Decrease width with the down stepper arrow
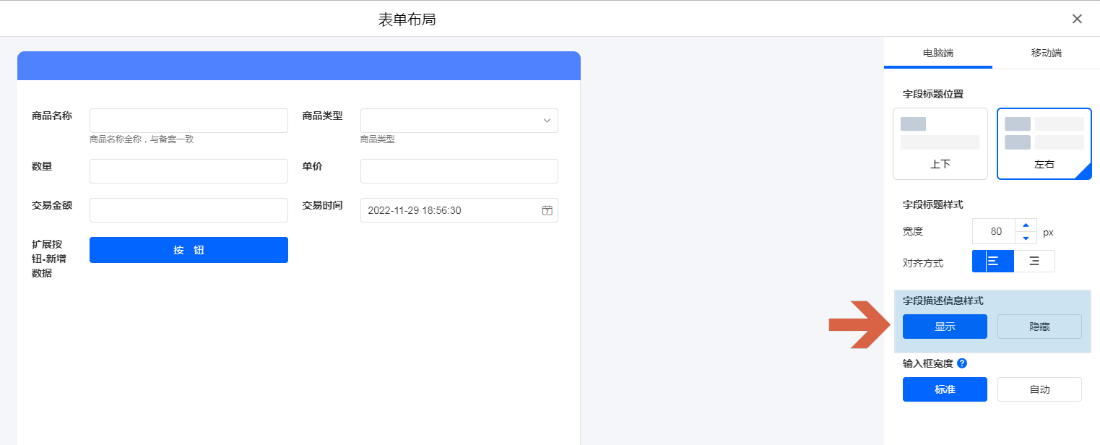Screen dimensions: 1100x445 tap(1026, 238)
